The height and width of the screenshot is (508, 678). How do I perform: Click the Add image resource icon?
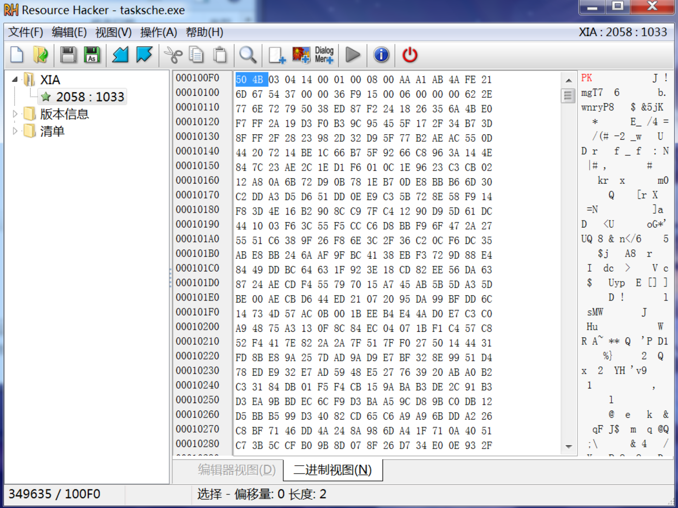pyautogui.click(x=301, y=55)
